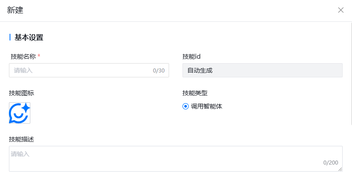Viewport: 352px width, 177px height.
Task: Click the 技能id label
Action: pos(191,56)
